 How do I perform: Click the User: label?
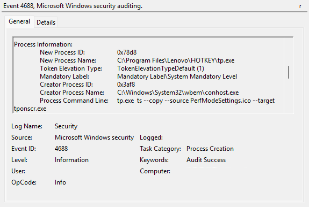(x=18, y=171)
